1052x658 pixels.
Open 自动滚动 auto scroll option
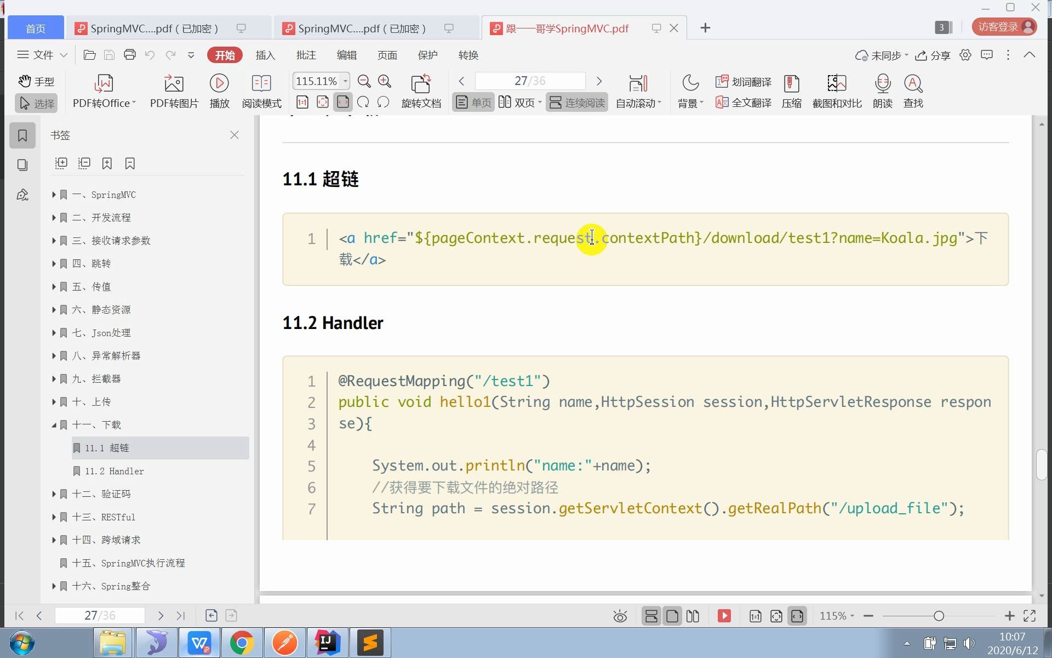[x=638, y=91]
